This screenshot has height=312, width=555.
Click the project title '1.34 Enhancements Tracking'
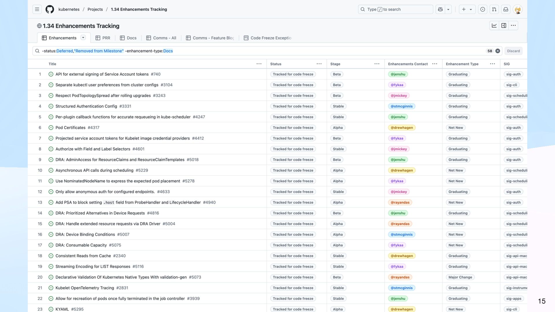coord(81,26)
